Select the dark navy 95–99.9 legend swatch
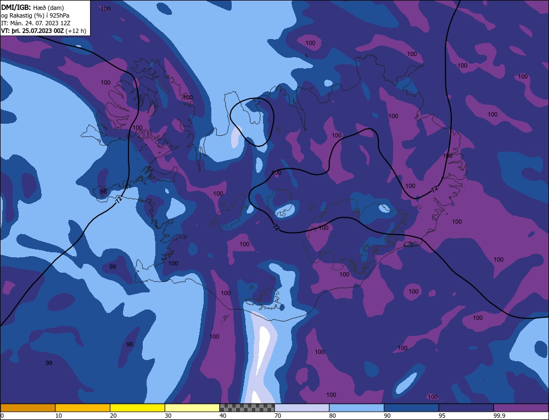Viewport: 549px width, 420px height. point(466,407)
